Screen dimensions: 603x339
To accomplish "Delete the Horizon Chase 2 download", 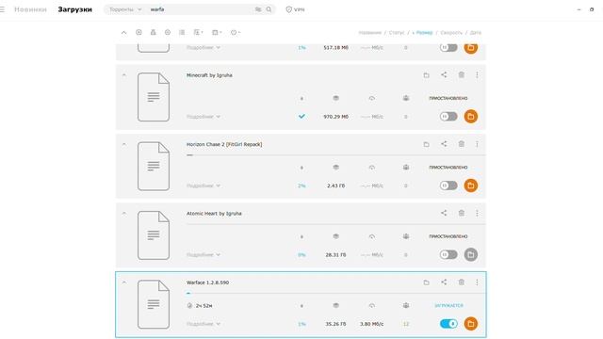I will coord(462,144).
